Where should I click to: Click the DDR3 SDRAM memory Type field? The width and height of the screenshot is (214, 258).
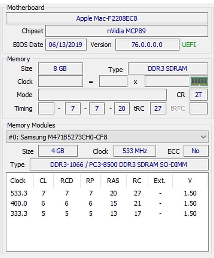[168, 68]
